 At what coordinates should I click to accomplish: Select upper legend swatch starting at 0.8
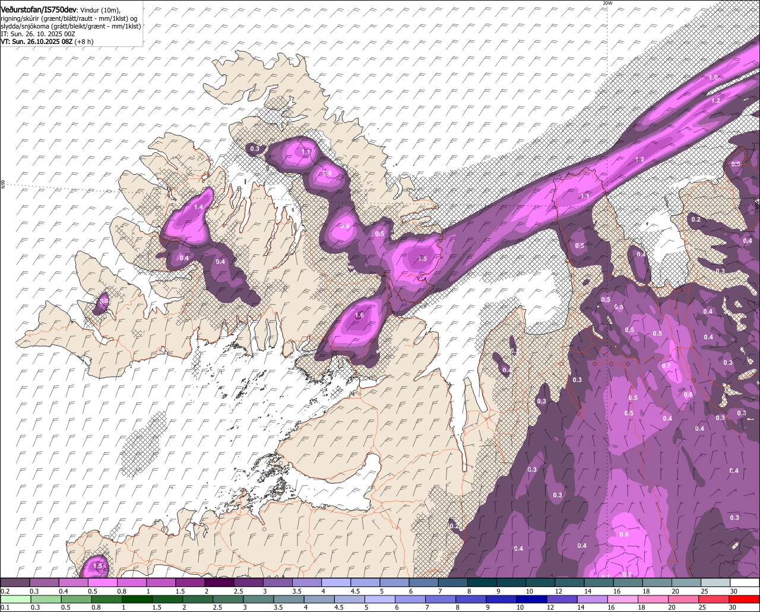tap(131, 582)
